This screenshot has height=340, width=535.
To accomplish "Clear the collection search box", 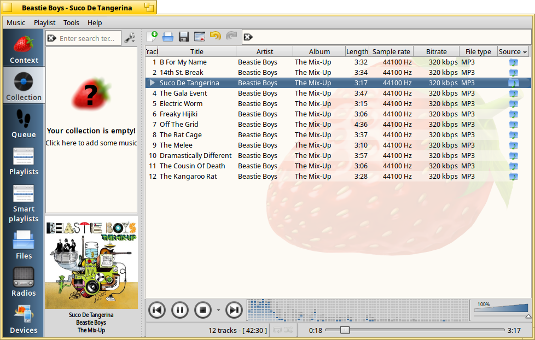I will (52, 38).
